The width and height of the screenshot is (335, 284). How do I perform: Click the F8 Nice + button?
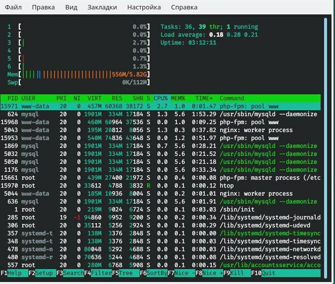click(x=209, y=273)
